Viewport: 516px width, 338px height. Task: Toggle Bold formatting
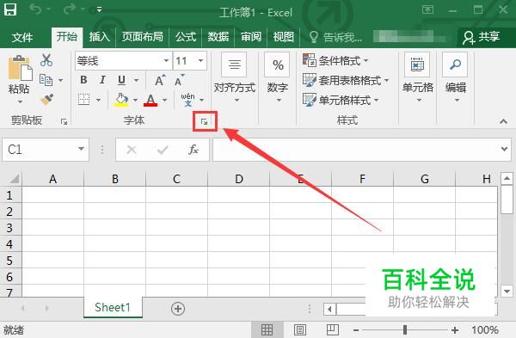(x=83, y=80)
